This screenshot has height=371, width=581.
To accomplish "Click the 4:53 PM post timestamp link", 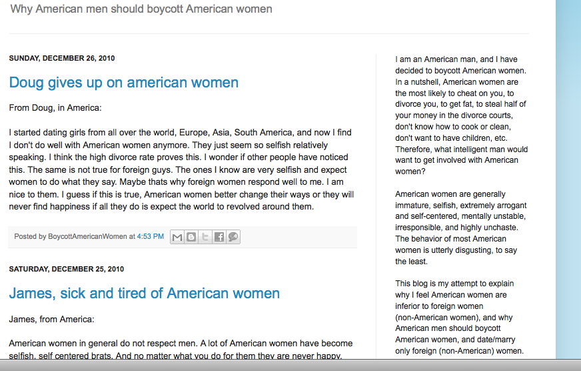I will pos(150,237).
